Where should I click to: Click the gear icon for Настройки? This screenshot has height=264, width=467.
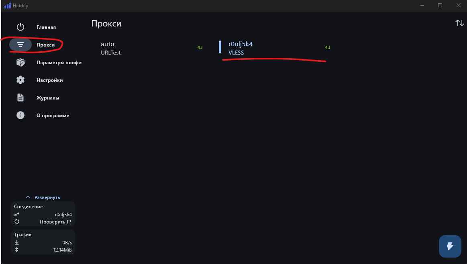20,80
